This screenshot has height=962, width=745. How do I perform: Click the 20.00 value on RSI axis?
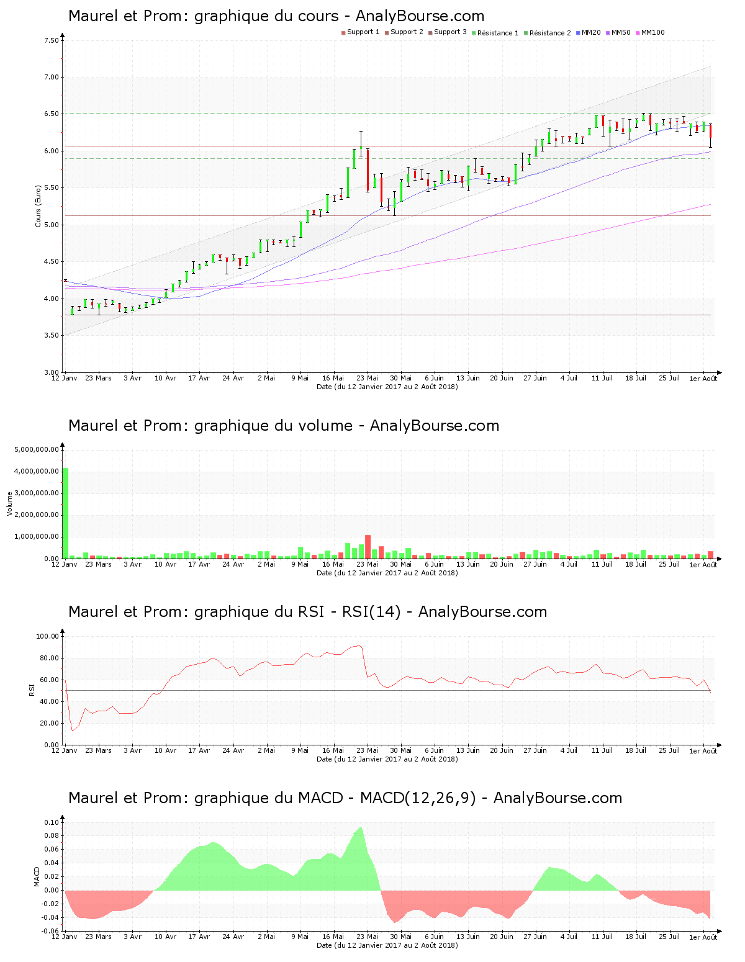(x=50, y=723)
